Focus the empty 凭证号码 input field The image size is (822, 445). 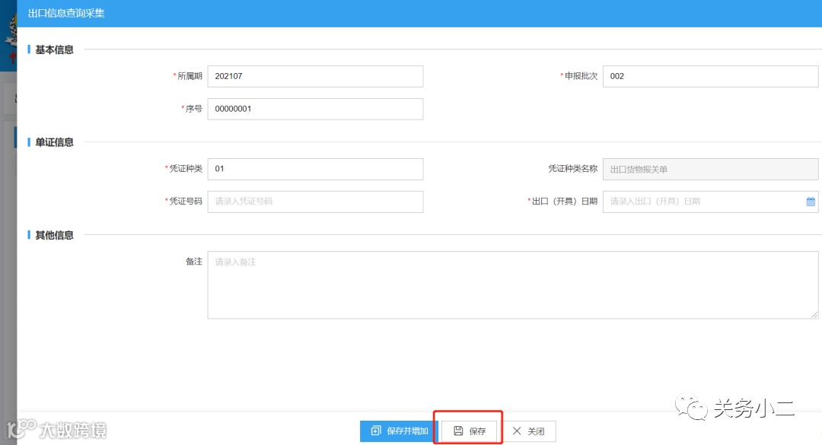tap(315, 202)
